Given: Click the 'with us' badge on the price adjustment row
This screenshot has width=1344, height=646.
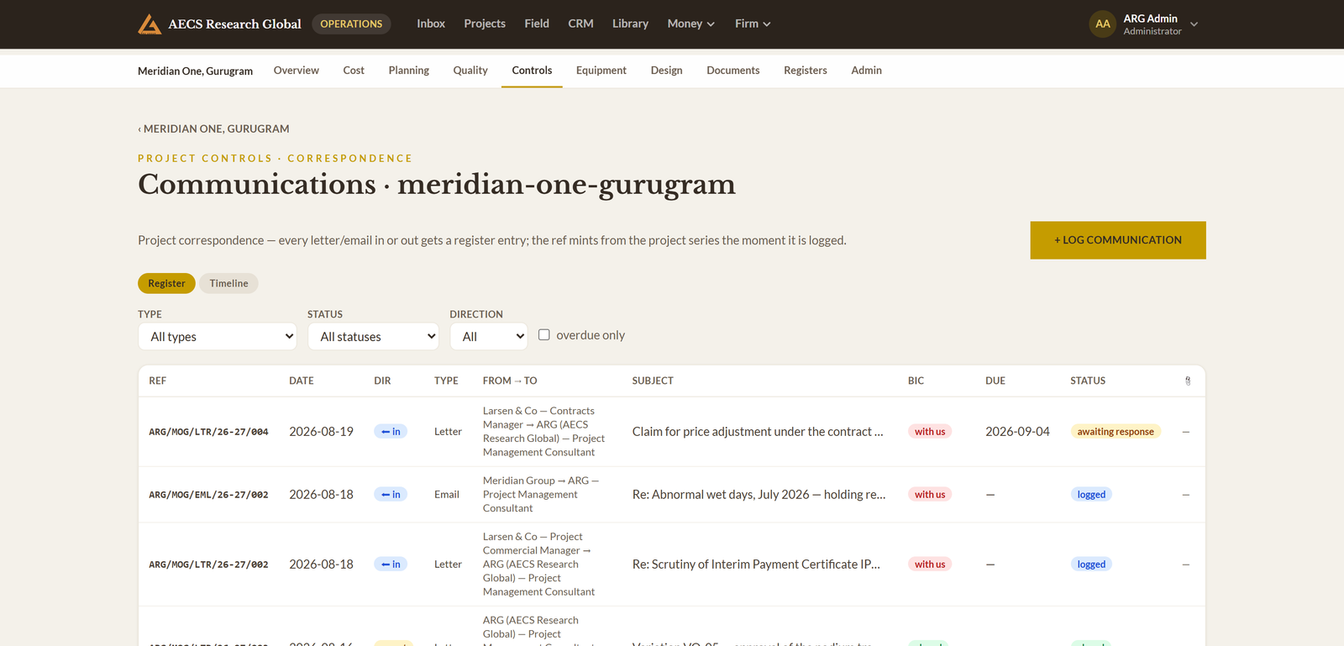Looking at the screenshot, I should 930,432.
